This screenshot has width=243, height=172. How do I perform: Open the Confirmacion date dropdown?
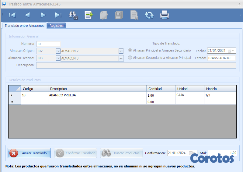point(195,153)
